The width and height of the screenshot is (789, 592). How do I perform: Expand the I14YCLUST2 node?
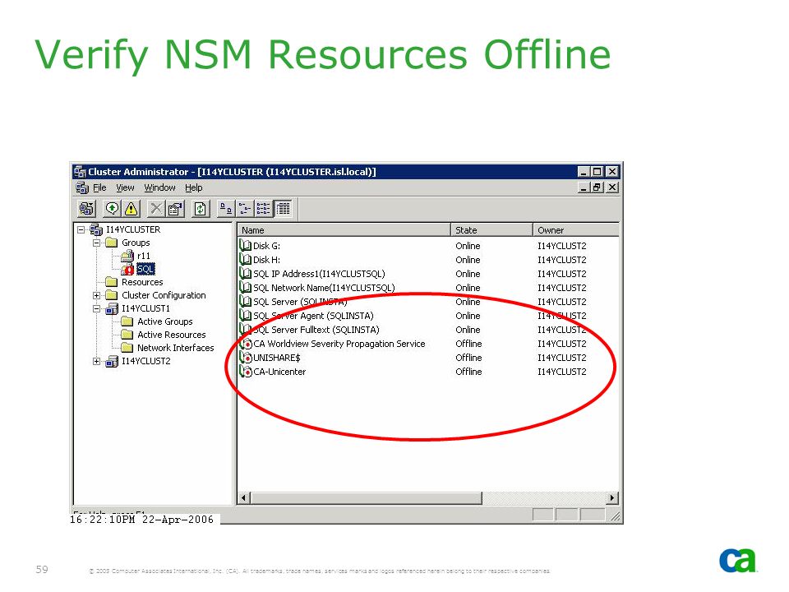(x=96, y=361)
